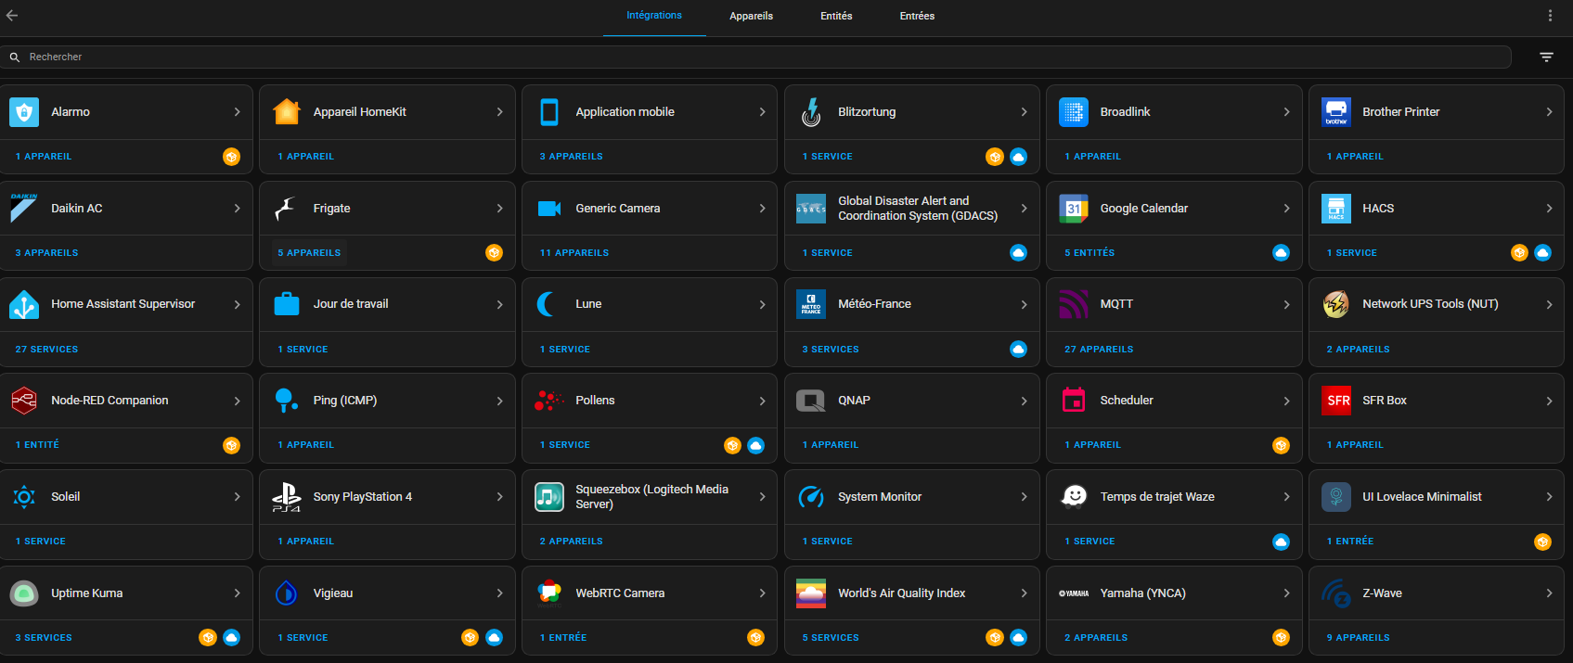Expand the Yamaha (YNCA) chevron

click(x=1286, y=593)
